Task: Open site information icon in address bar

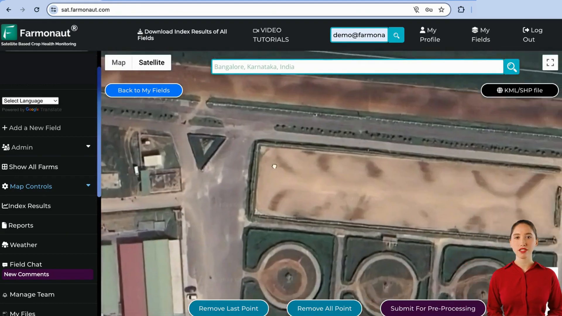Action: [x=54, y=10]
